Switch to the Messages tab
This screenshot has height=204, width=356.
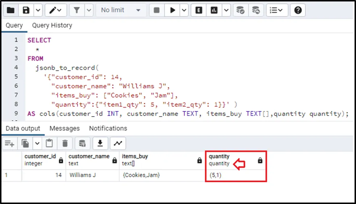tap(64, 128)
